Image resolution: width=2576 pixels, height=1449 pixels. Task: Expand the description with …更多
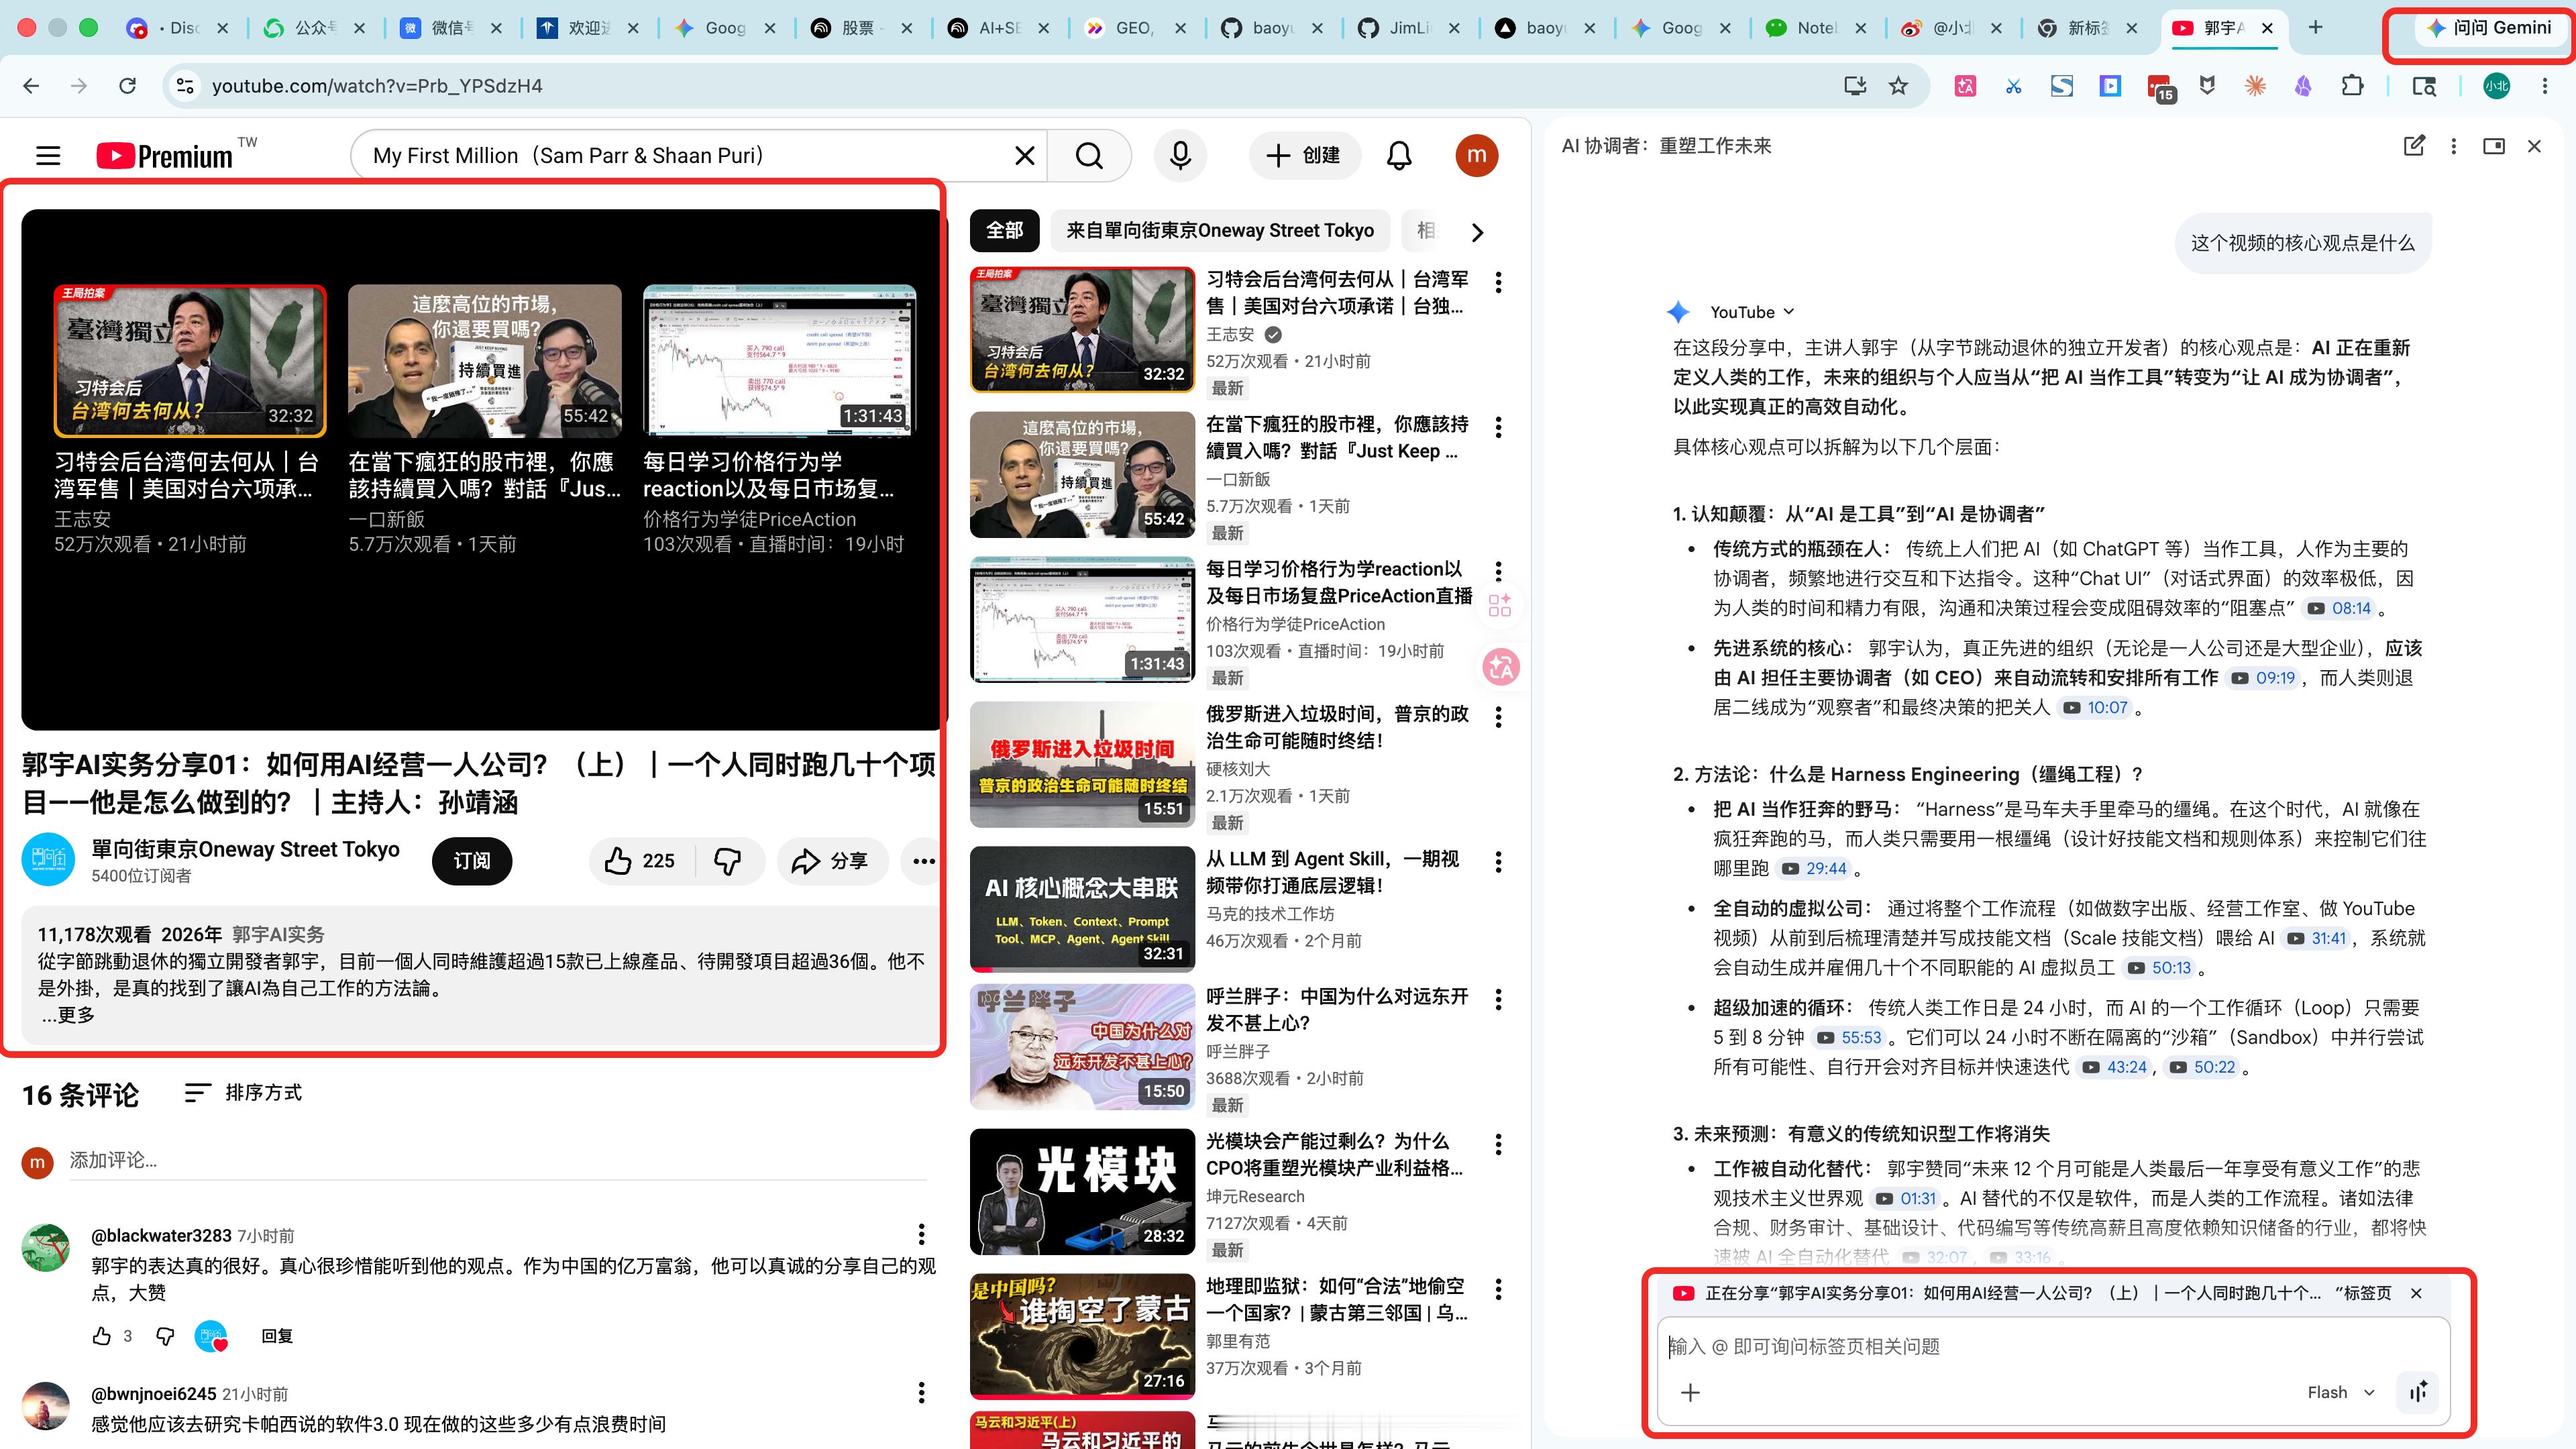click(x=68, y=1015)
